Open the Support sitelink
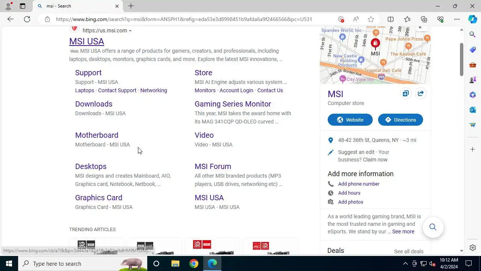Image resolution: width=481 pixels, height=271 pixels. [88, 73]
